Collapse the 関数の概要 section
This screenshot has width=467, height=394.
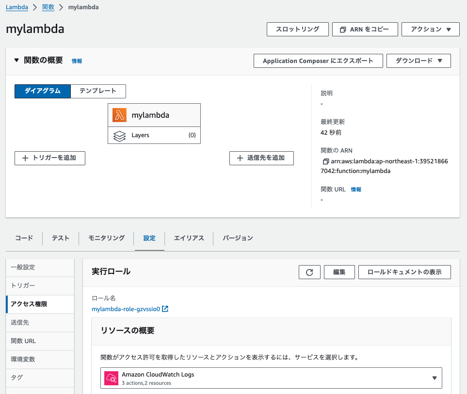(x=16, y=61)
